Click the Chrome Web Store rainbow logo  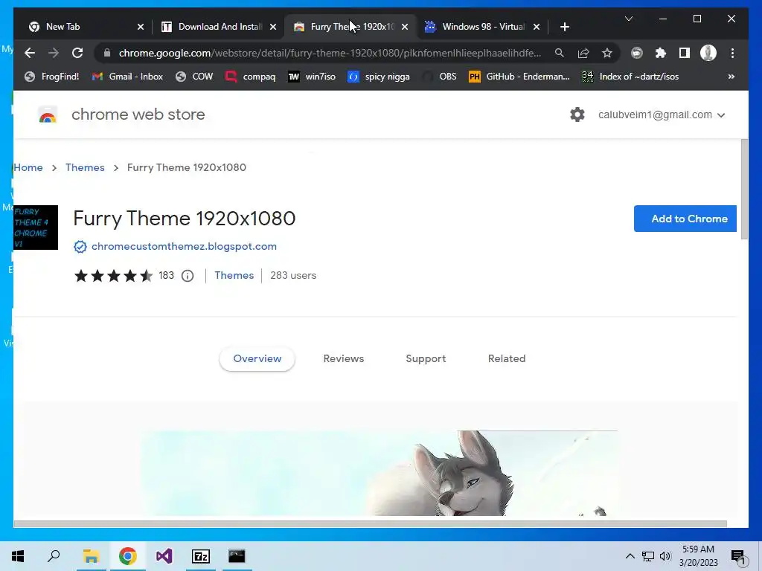tap(48, 114)
